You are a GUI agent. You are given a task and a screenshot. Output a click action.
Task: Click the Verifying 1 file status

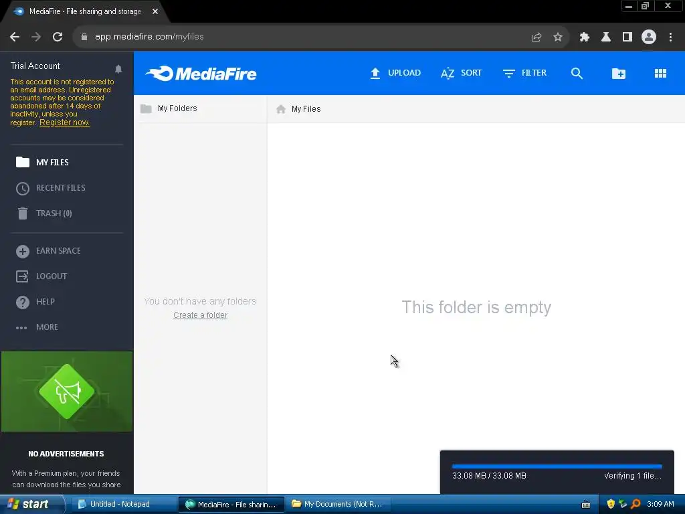pos(632,476)
